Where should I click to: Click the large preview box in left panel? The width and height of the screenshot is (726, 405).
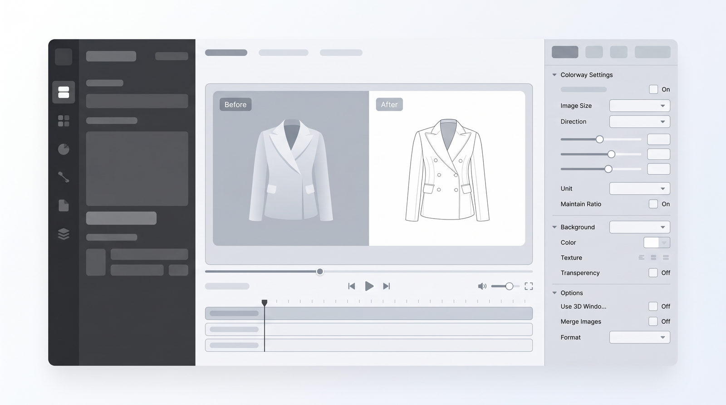(137, 169)
